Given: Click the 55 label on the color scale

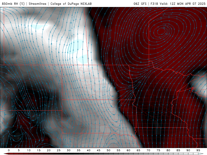Looking at the screenshot, I should coord(119,150).
